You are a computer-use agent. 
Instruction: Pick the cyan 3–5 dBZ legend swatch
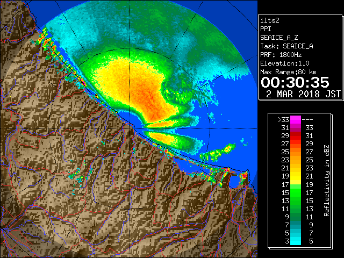point(296,241)
